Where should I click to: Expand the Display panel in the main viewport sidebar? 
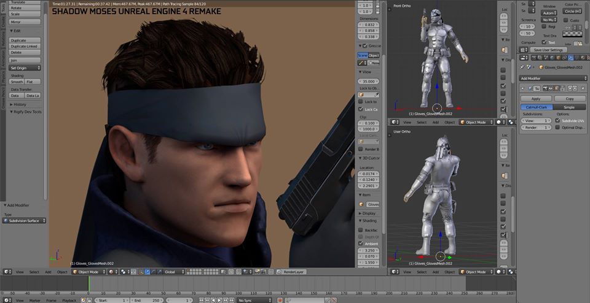coord(367,213)
